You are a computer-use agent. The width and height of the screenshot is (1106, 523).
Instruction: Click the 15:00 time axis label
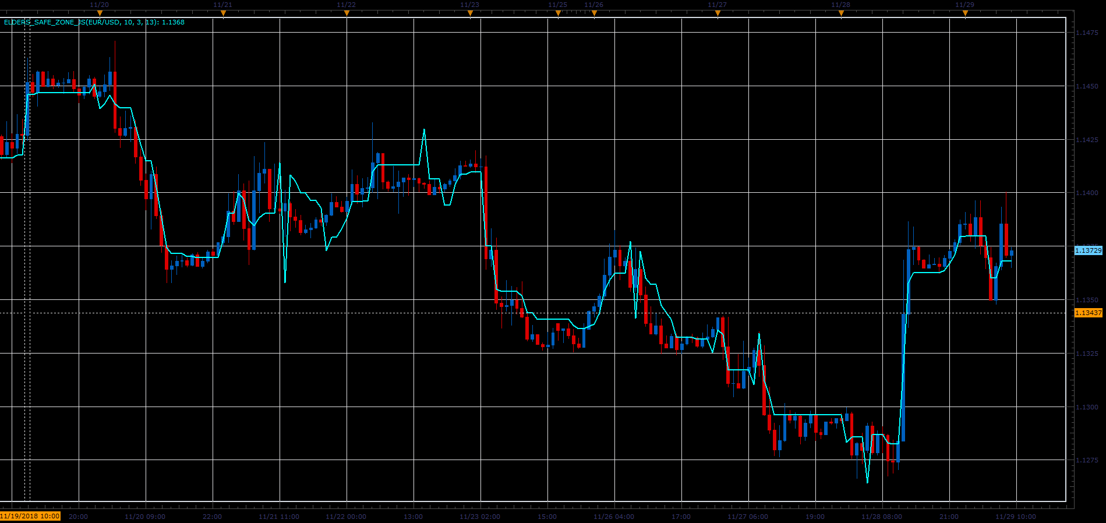pos(547,517)
